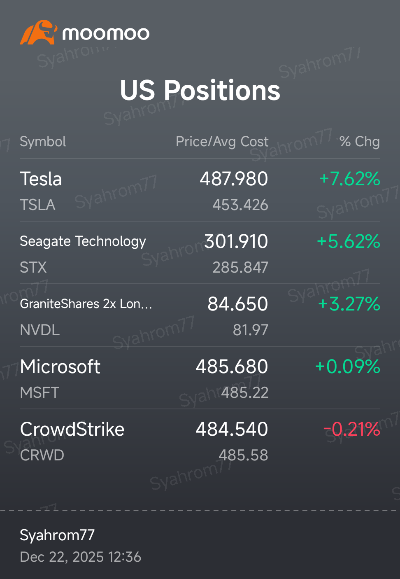Image resolution: width=400 pixels, height=579 pixels.
Task: Select the STX ticker symbol
Action: [33, 267]
